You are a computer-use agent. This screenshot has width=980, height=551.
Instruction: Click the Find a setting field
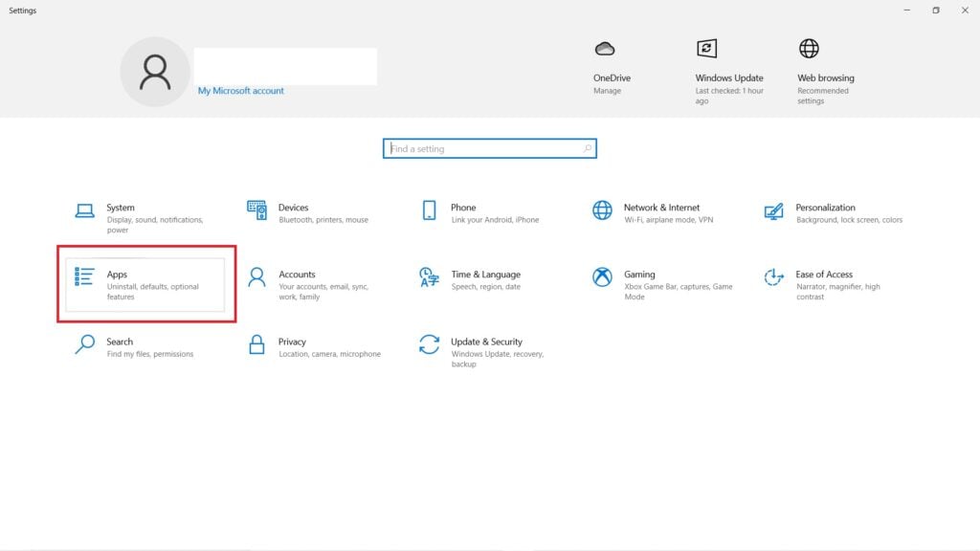click(489, 148)
